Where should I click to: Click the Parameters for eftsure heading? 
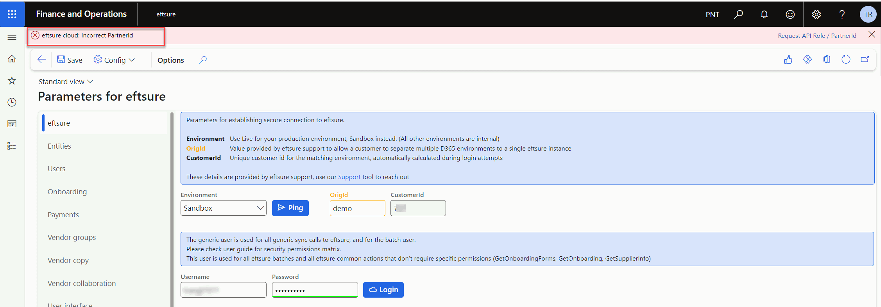(x=102, y=96)
